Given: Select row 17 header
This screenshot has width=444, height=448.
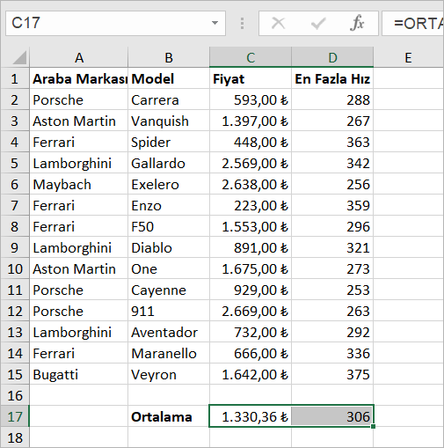Looking at the screenshot, I should [x=15, y=416].
